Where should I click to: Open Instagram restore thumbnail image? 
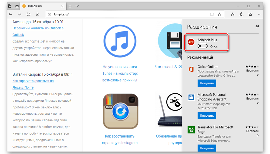coord(120,111)
